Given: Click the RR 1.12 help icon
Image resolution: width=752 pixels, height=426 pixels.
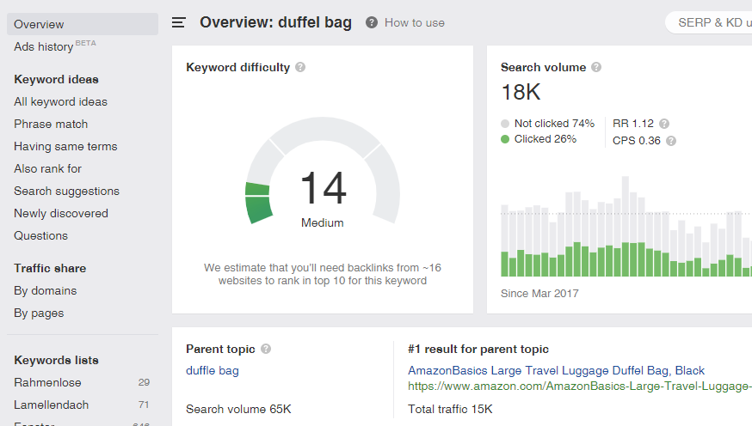Looking at the screenshot, I should pos(664,124).
